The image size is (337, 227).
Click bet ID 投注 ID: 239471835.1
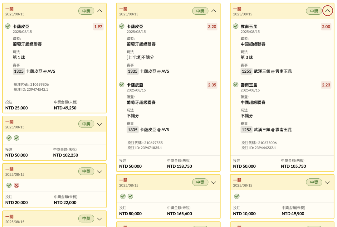click(x=145, y=148)
